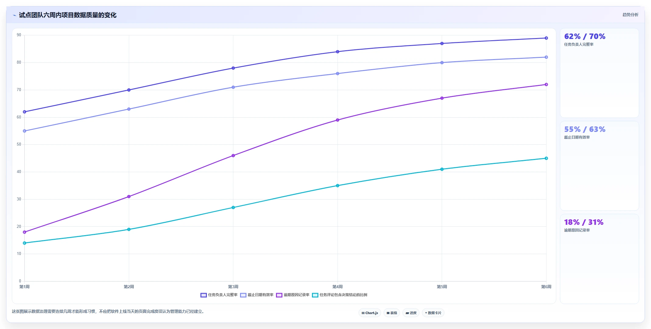Click the 62% / 70% KPI card
The width and height of the screenshot is (651, 329).
[599, 73]
